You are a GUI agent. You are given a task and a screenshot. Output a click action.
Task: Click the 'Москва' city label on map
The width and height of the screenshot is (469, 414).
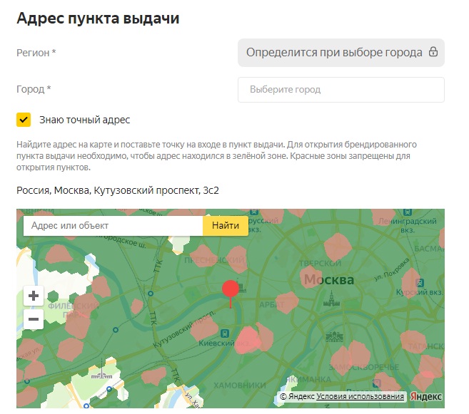[x=328, y=280]
